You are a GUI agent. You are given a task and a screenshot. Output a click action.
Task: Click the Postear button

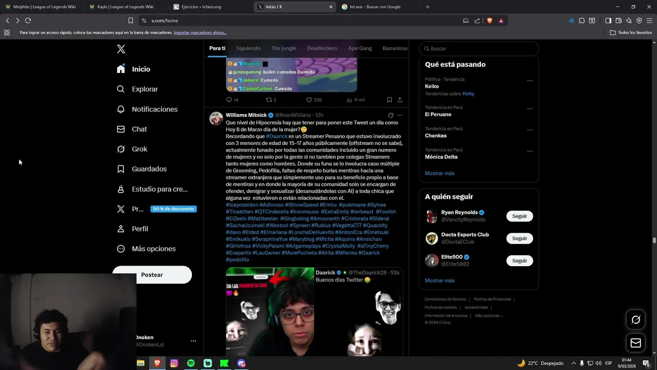tap(152, 274)
